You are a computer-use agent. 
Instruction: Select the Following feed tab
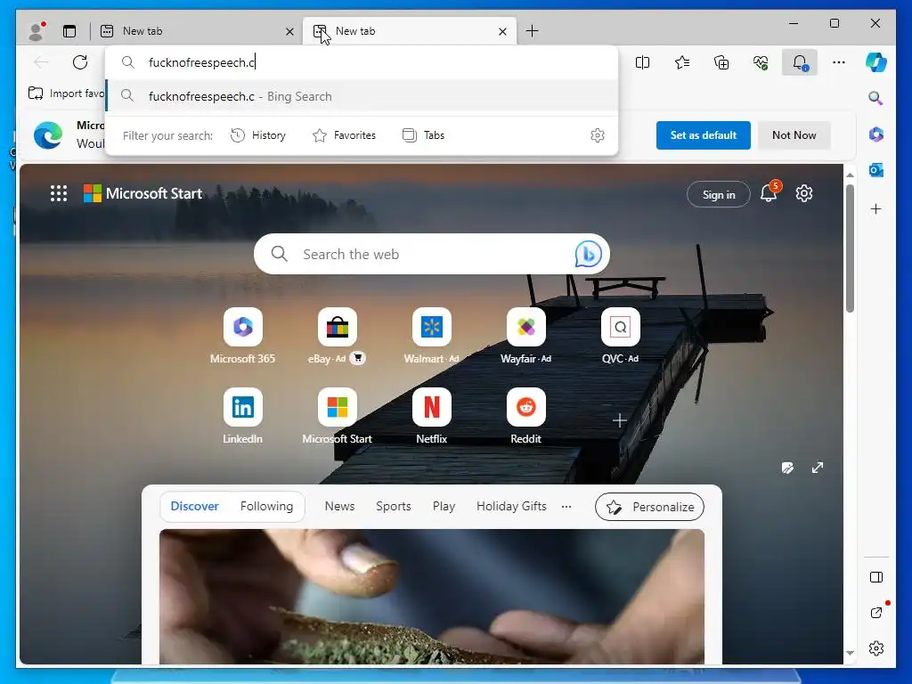tap(267, 507)
